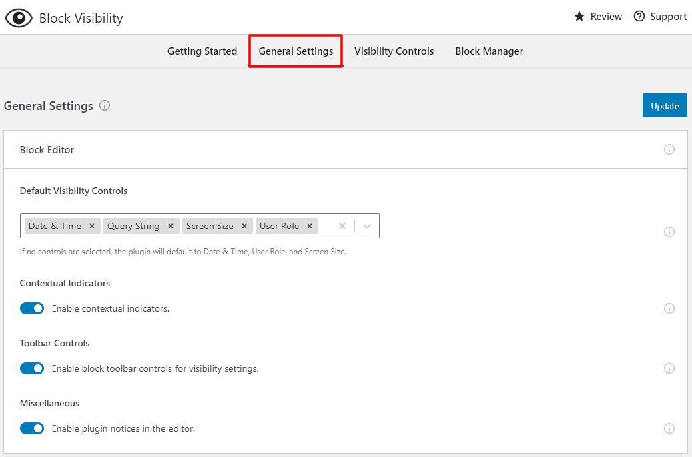Click 'Enable plugin notices in the editor.' label
The width and height of the screenshot is (692, 457).
pos(123,428)
